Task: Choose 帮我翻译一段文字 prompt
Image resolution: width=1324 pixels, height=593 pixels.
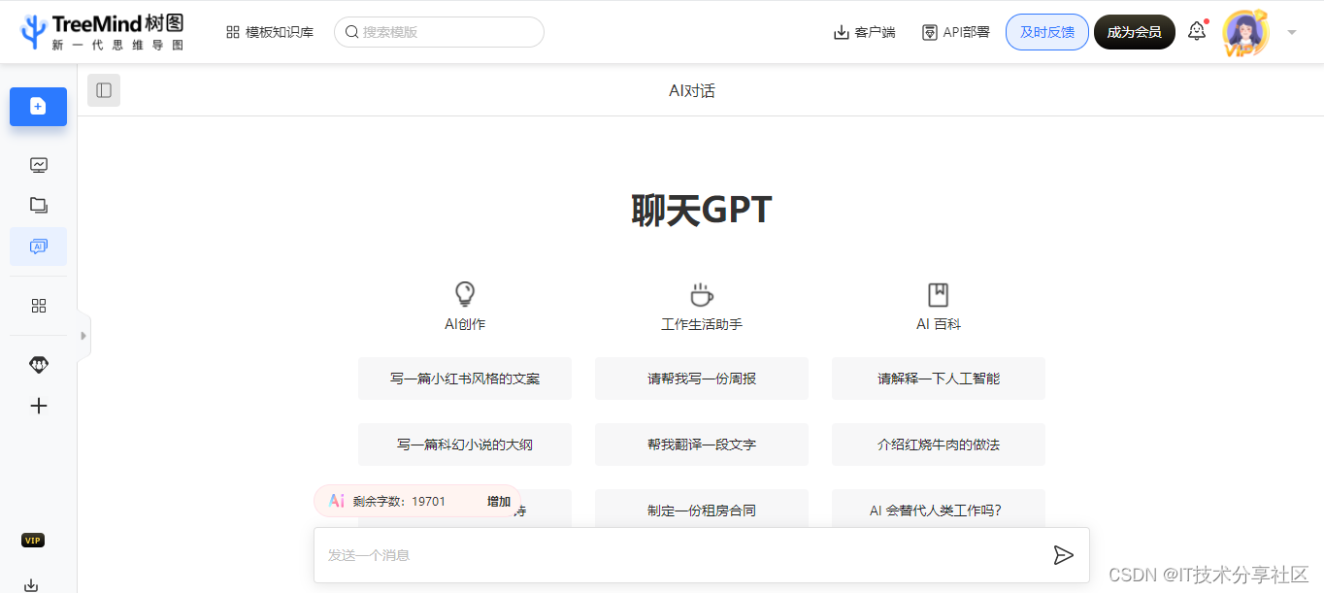Action: click(702, 445)
